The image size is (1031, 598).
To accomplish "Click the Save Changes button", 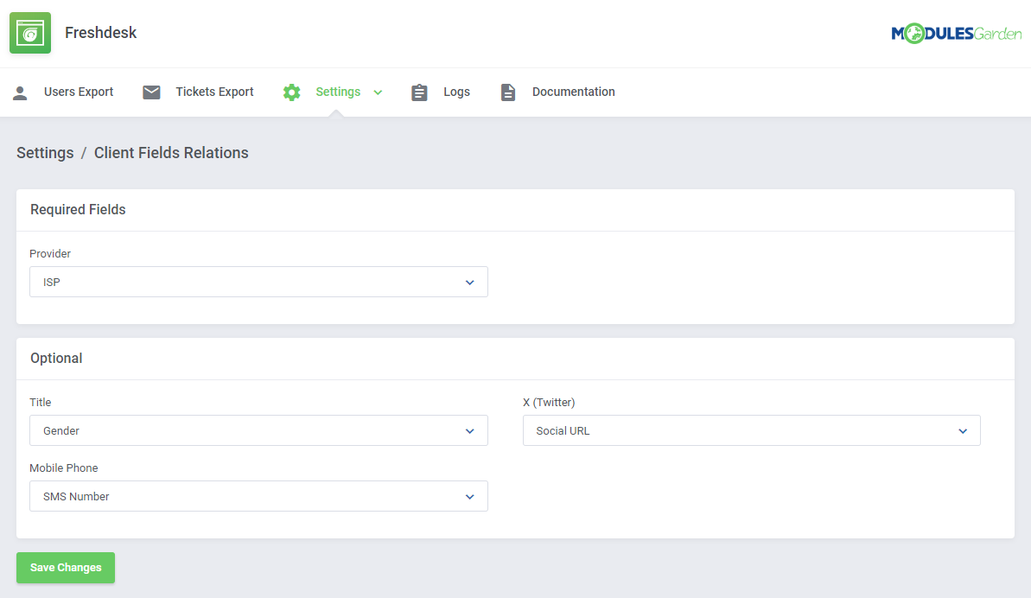I will (65, 568).
